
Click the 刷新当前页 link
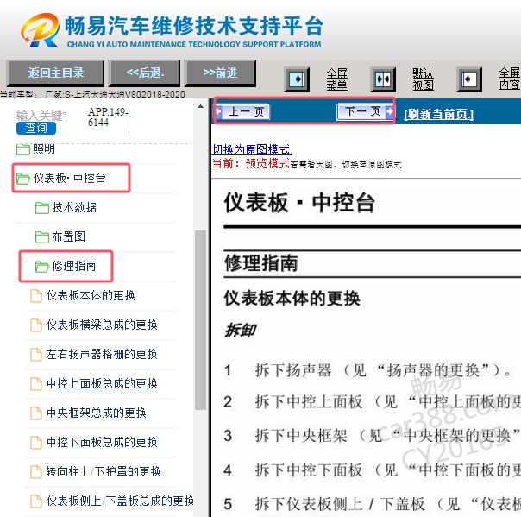tap(438, 115)
